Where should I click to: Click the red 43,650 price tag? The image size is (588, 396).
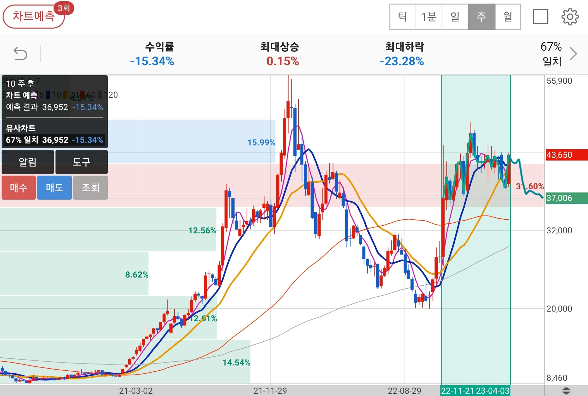point(567,155)
